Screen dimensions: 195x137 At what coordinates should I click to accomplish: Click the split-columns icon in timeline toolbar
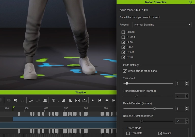tap(45, 100)
